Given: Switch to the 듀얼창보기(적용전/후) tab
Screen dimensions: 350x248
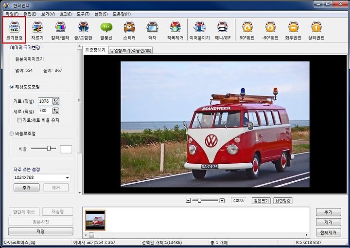Looking at the screenshot, I should pyautogui.click(x=131, y=50).
